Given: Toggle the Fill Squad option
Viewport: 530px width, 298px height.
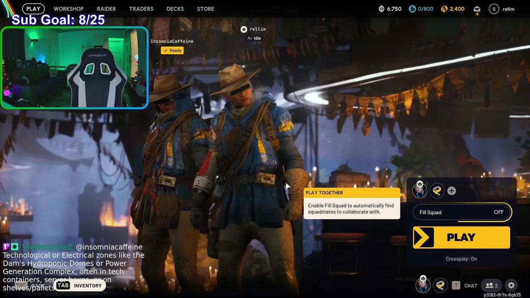Looking at the screenshot, I should tap(462, 212).
